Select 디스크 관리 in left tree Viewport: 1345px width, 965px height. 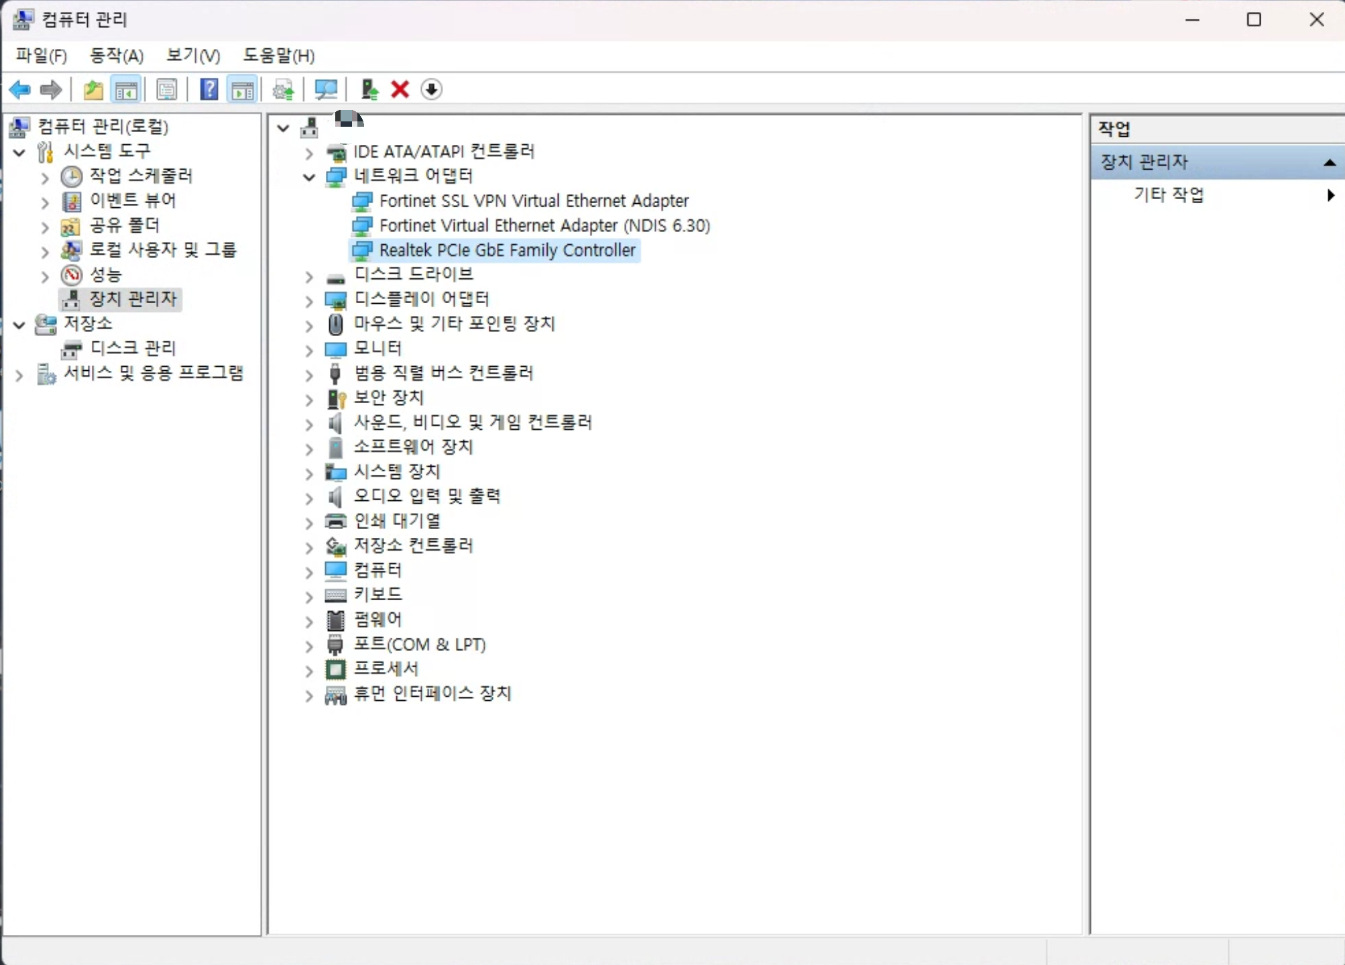[x=133, y=348]
